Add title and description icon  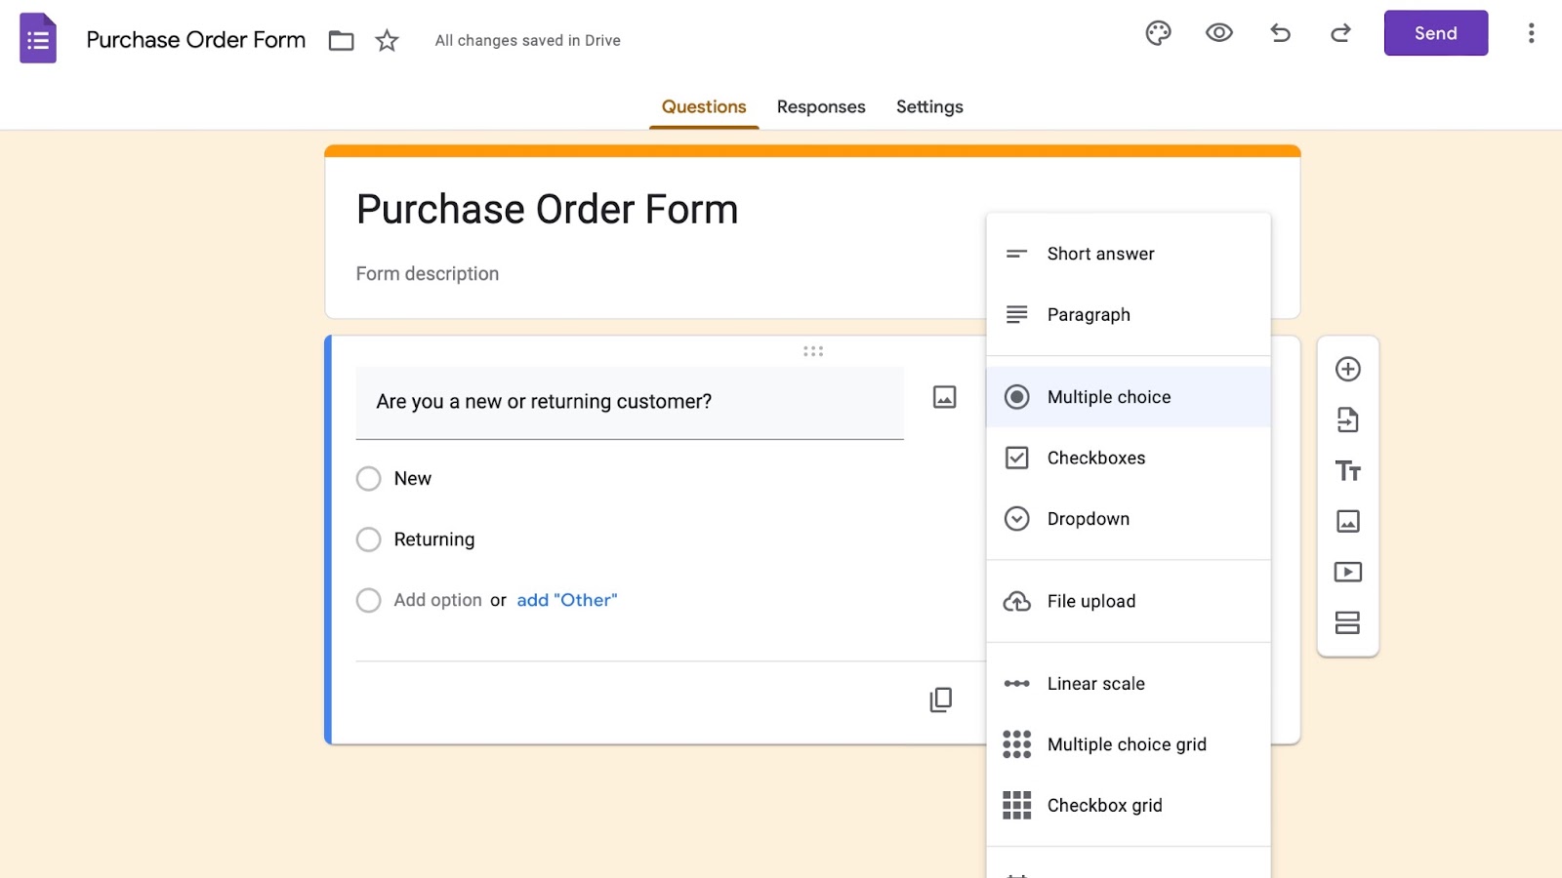pos(1347,471)
